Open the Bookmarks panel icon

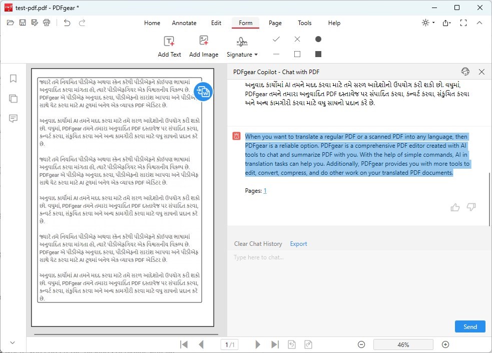[x=13, y=78]
